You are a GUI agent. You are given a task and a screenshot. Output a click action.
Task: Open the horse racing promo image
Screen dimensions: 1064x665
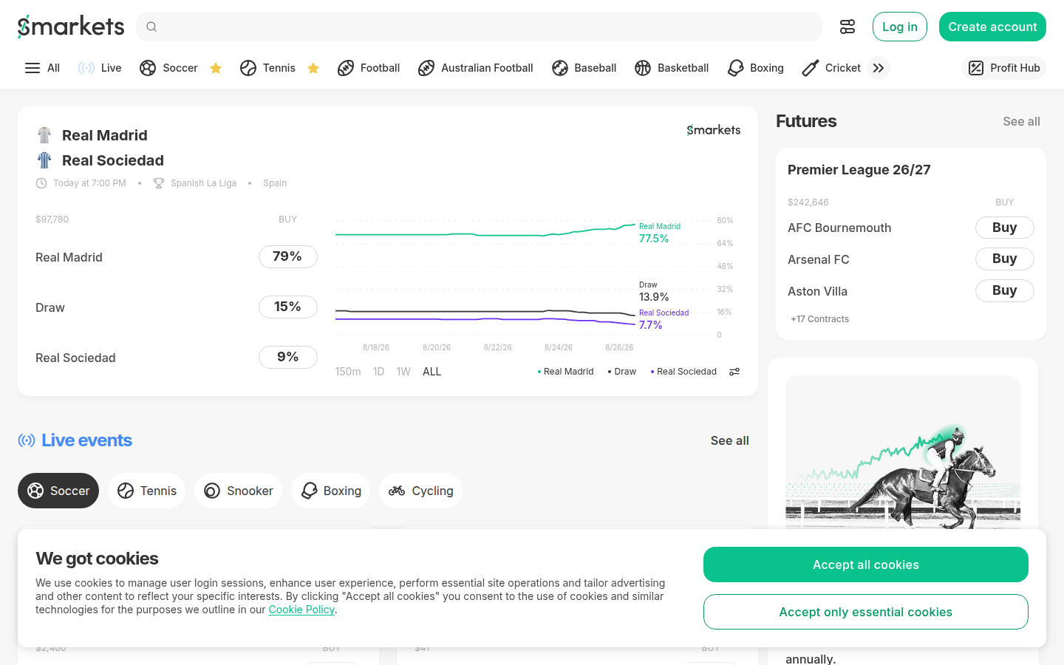[903, 452]
